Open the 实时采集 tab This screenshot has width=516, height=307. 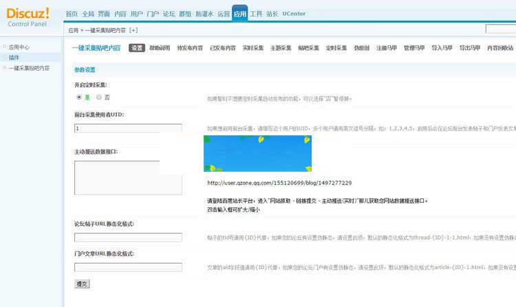(x=253, y=48)
